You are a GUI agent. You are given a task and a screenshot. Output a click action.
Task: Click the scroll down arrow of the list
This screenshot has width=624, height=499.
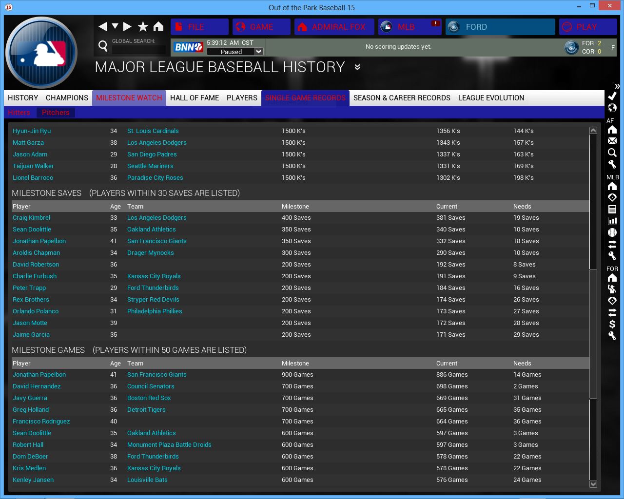click(593, 484)
